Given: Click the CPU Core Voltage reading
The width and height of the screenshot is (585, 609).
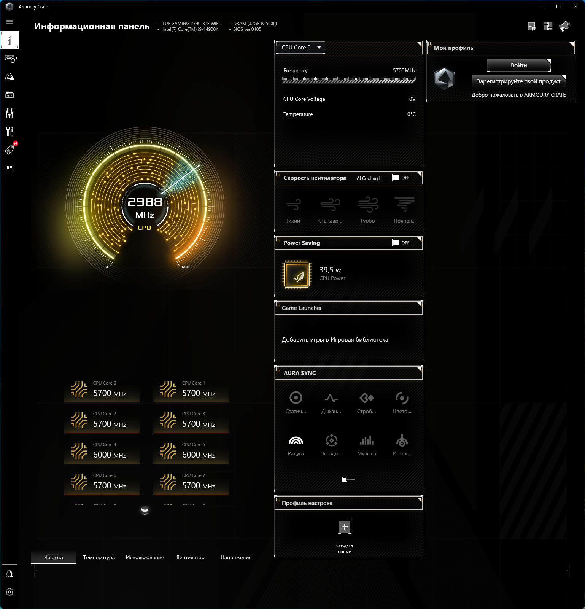Looking at the screenshot, I should (349, 99).
